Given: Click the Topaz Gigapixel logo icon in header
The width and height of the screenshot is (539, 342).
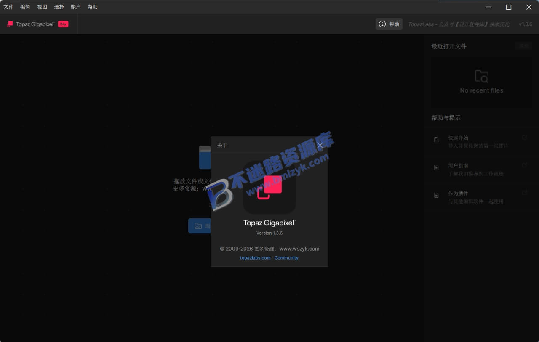Looking at the screenshot, I should [10, 24].
